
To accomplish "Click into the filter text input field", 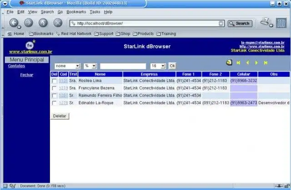I will 123,66.
